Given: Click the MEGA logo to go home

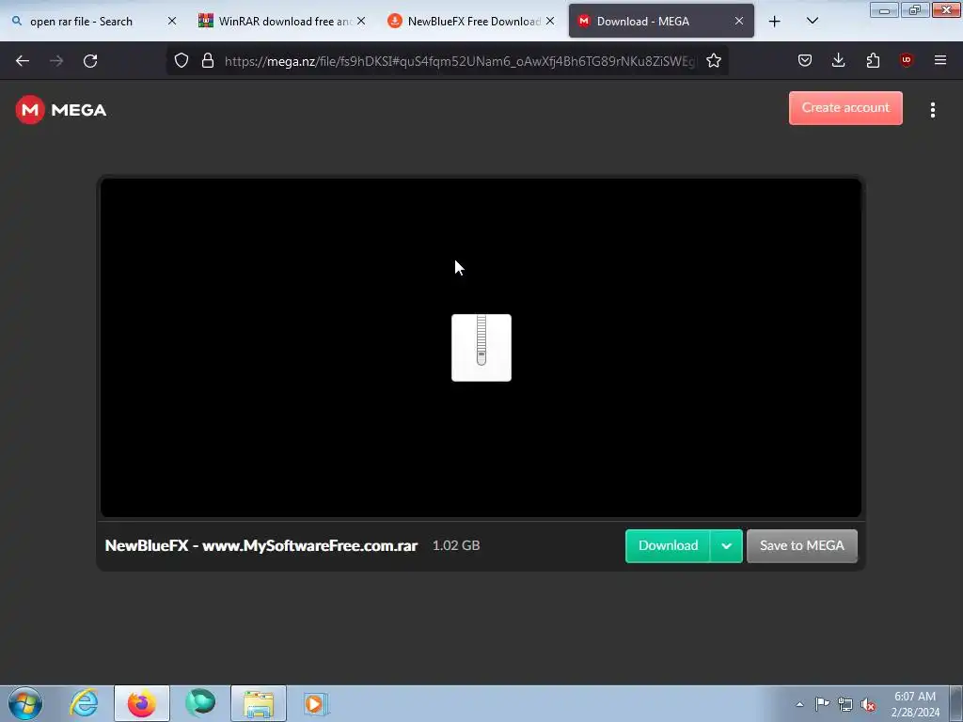Looking at the screenshot, I should 61,110.
